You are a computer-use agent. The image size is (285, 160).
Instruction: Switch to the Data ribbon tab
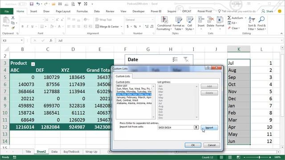pyautogui.click(x=97, y=11)
